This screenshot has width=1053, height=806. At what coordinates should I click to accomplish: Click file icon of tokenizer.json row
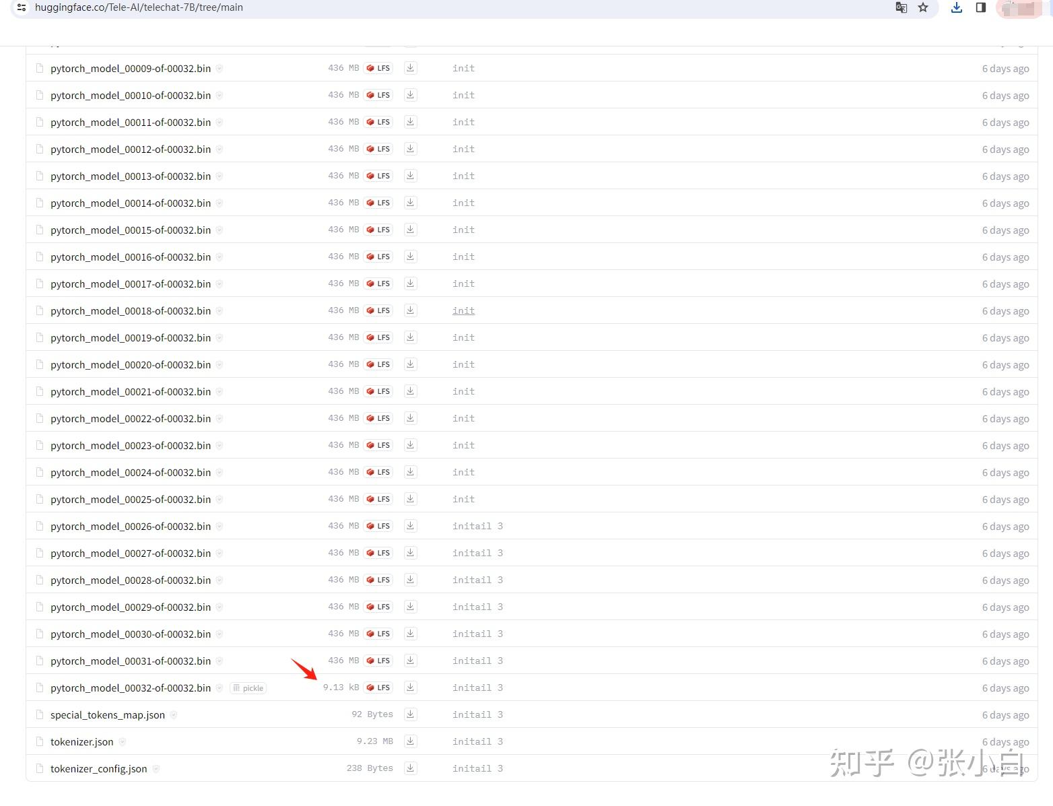coord(39,741)
